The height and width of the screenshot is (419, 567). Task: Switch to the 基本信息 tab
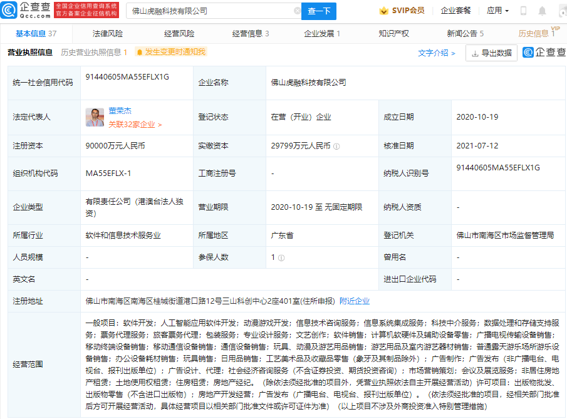click(x=36, y=34)
